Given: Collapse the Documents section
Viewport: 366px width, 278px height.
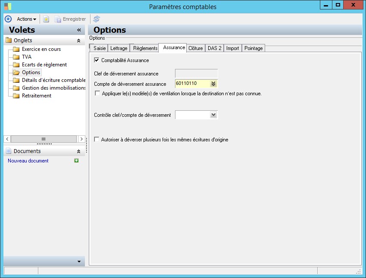Looking at the screenshot, I should 78,151.
